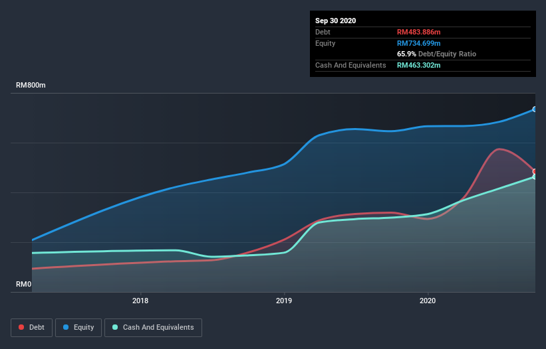Click the tooltip's Debt row label

pos(323,32)
